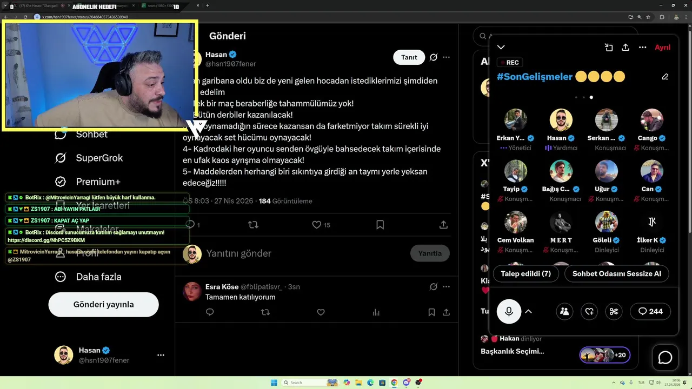Open the messages bubble floating button

tap(665, 358)
